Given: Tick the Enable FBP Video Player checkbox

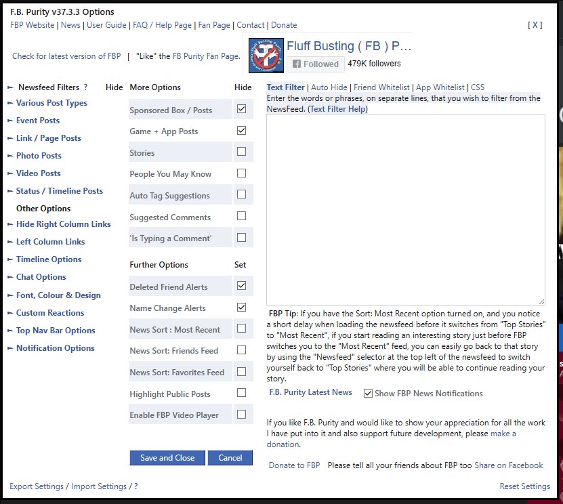Looking at the screenshot, I should click(x=242, y=415).
